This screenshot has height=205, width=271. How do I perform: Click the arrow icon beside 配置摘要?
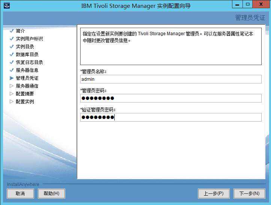12,94
